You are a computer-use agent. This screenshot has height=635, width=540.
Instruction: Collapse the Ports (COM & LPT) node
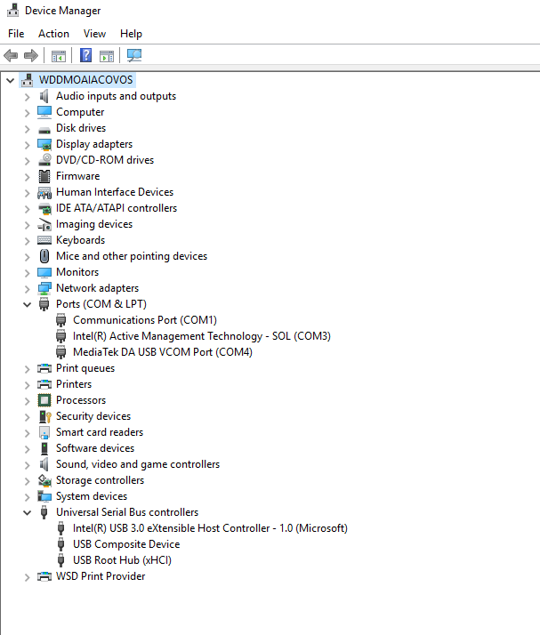27,304
